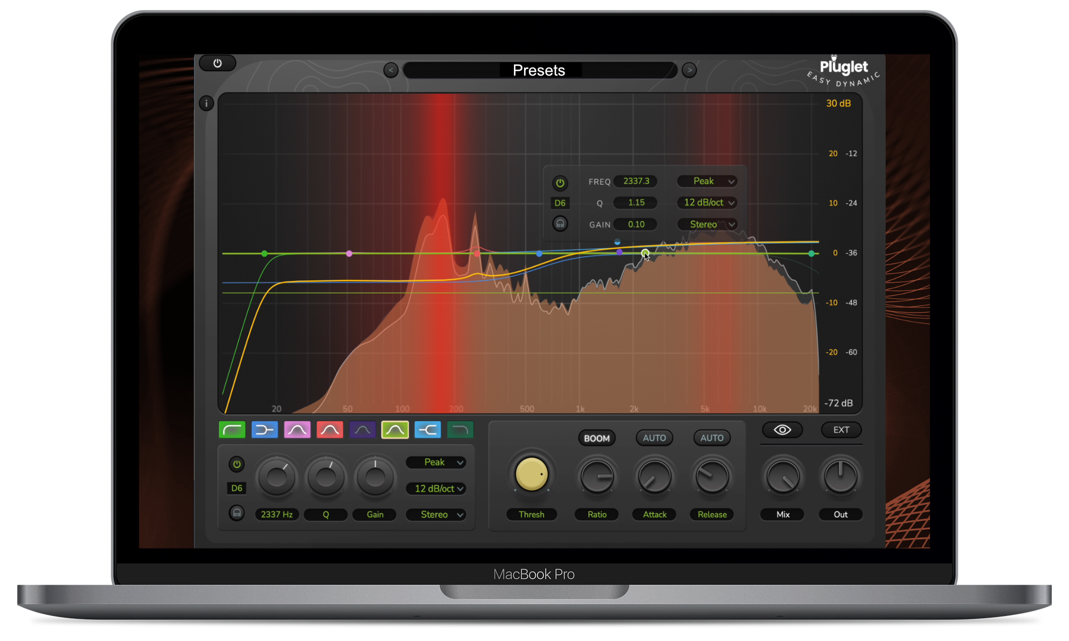Image resolution: width=1069 pixels, height=641 pixels.
Task: Click the info icon beside the graph
Action: pyautogui.click(x=207, y=103)
